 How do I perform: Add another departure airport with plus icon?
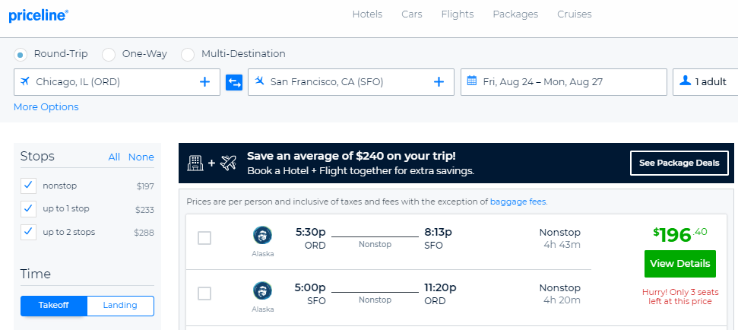point(204,82)
